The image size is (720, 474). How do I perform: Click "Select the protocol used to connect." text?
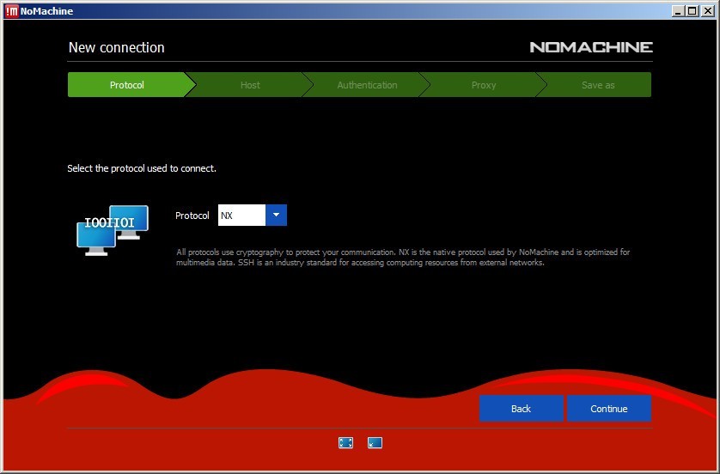click(x=142, y=168)
